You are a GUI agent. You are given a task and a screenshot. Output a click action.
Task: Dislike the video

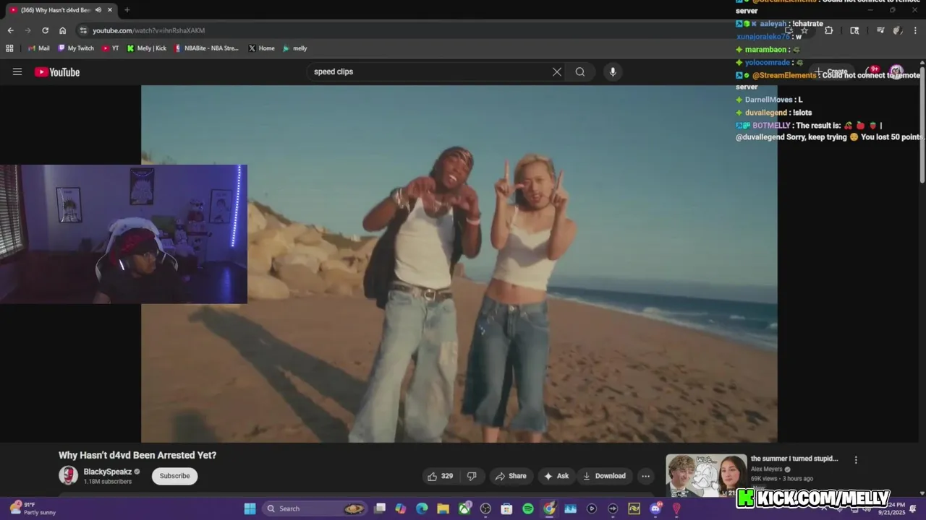[x=472, y=476]
